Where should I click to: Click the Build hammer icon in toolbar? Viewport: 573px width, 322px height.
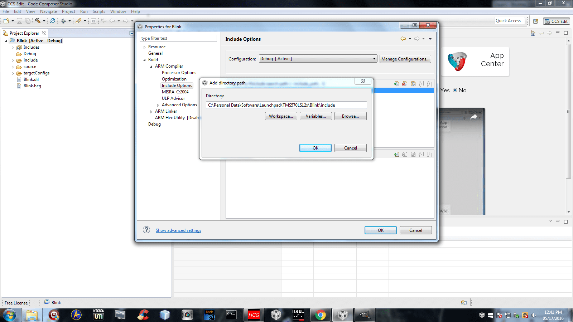38,21
